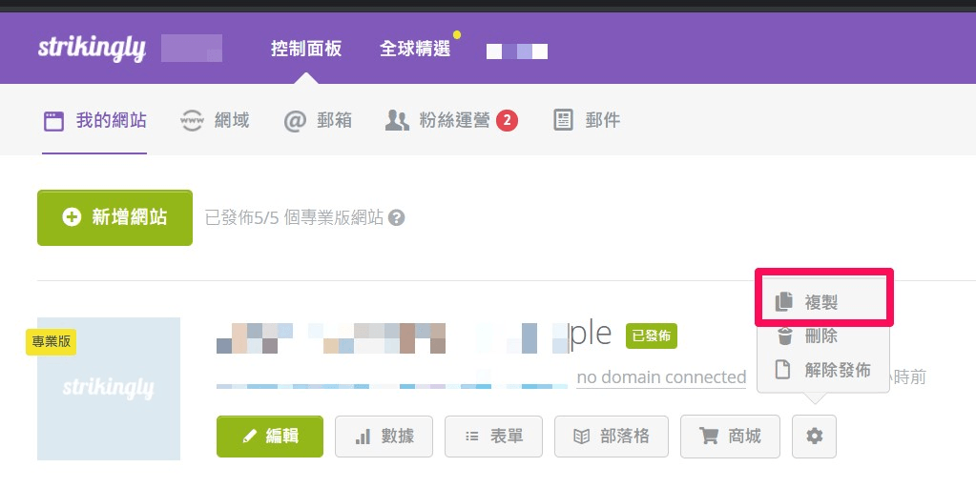
Task: Click the 新增網站 button
Action: (x=114, y=217)
